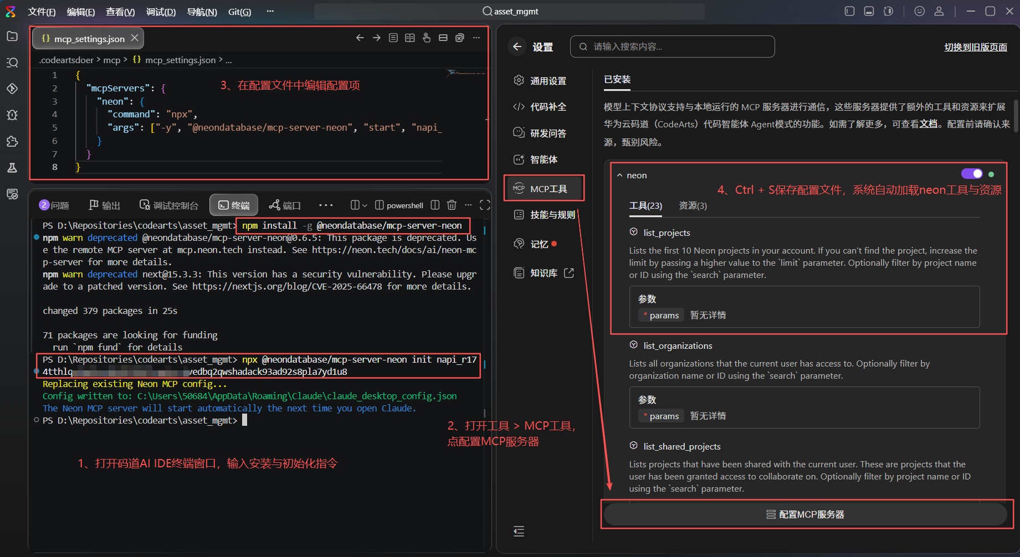1020x557 pixels.
Task: Open 技能与规则 in settings sidebar
Action: pos(545,214)
